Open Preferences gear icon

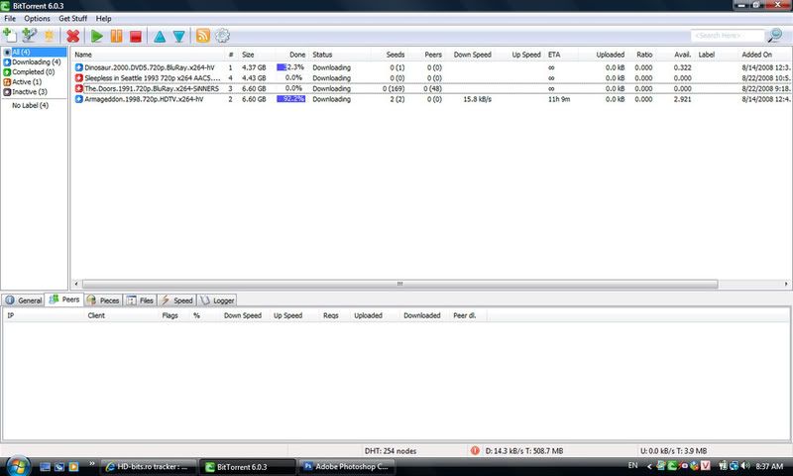[x=222, y=36]
